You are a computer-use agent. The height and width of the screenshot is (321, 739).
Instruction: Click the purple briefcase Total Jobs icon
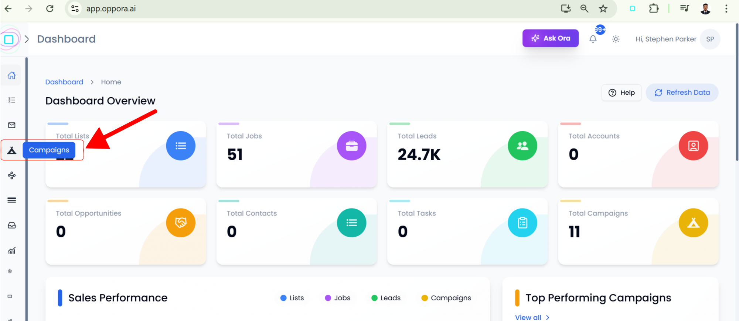click(x=351, y=146)
